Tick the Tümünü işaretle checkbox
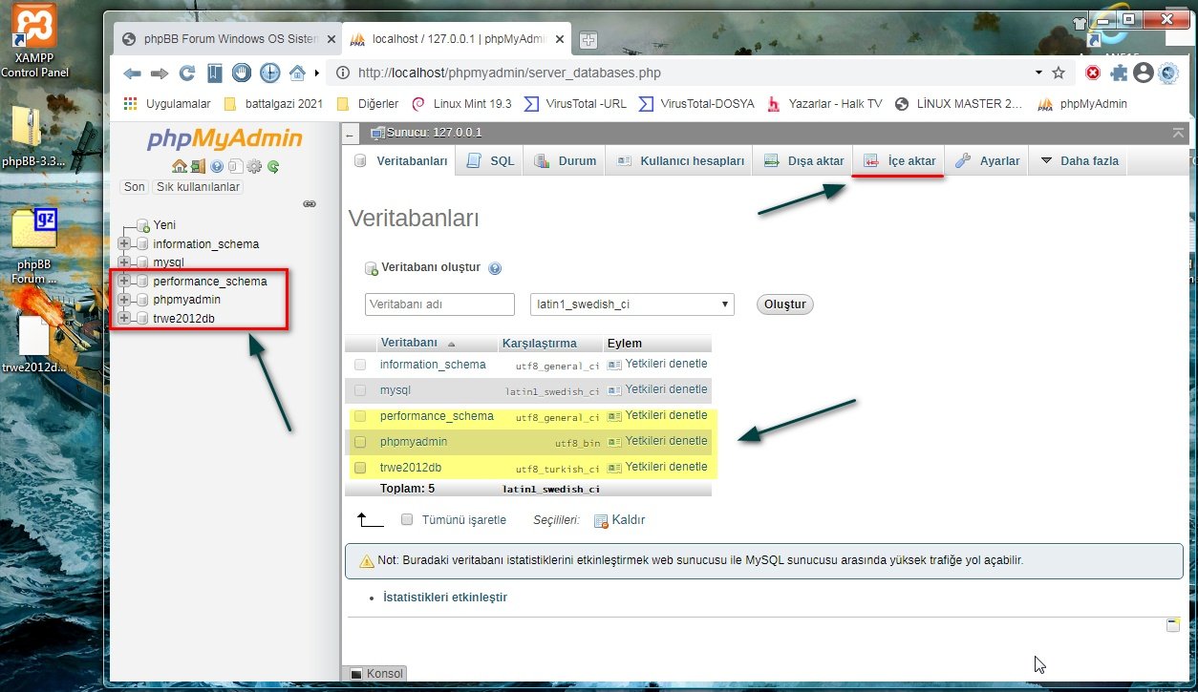Viewport: 1198px width, 692px height. 407,519
